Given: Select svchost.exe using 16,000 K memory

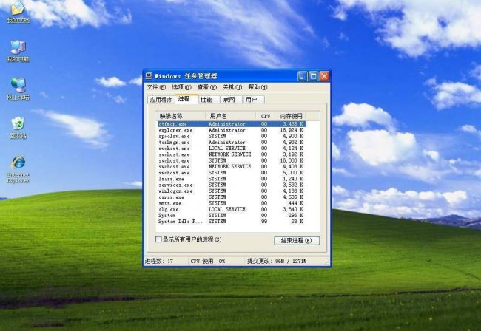Looking at the screenshot, I should click(232, 161).
